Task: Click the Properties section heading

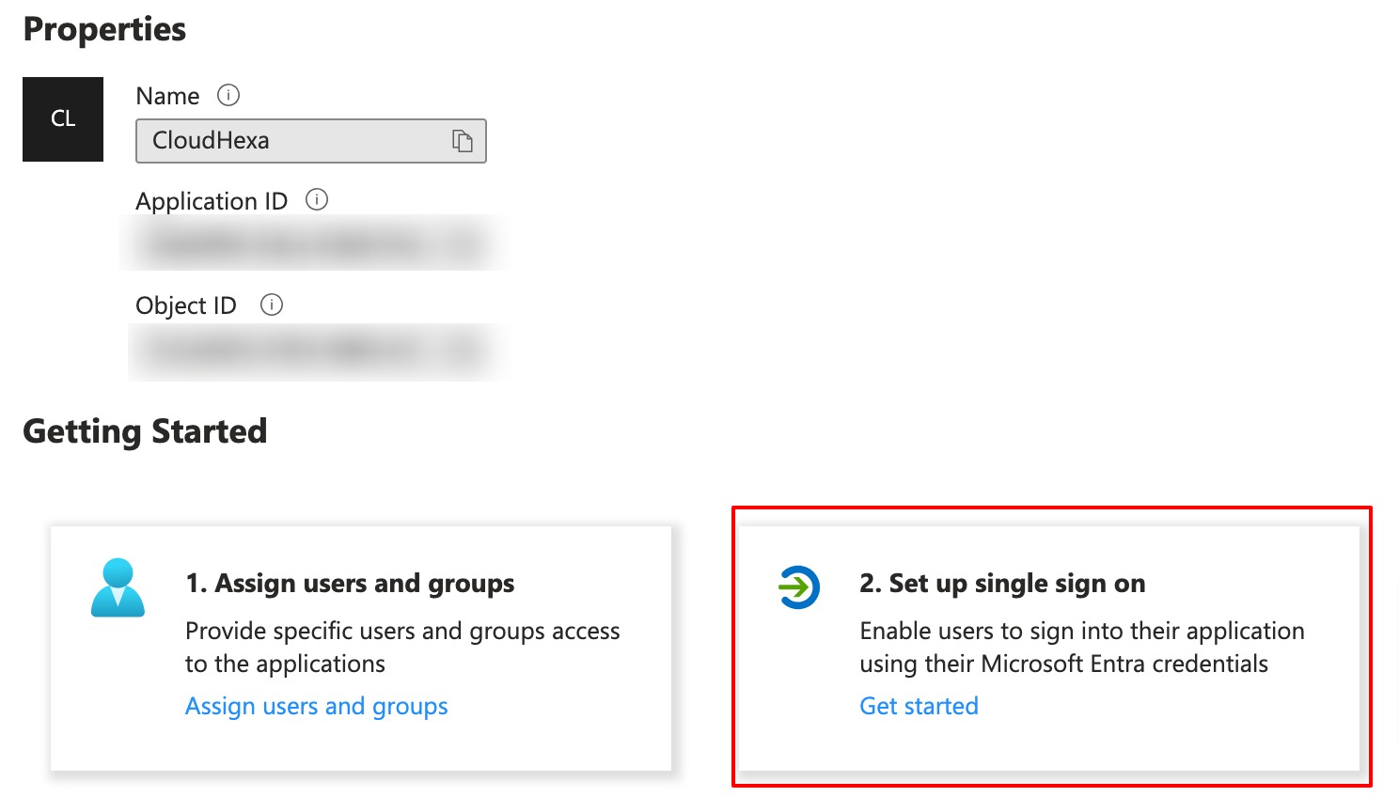Action: [x=104, y=29]
